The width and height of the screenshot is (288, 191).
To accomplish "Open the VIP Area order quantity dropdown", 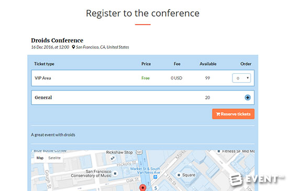I will click(x=241, y=78).
